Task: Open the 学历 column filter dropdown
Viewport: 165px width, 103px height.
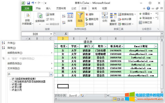Action: pos(78,46)
